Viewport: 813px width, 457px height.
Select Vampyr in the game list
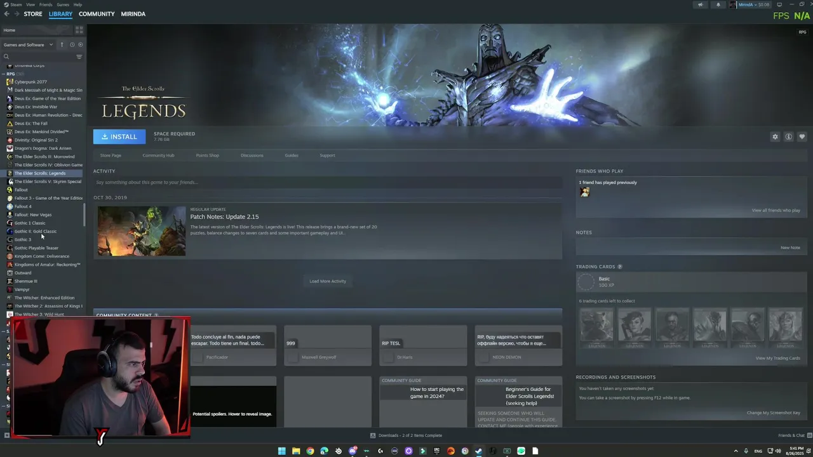point(22,289)
